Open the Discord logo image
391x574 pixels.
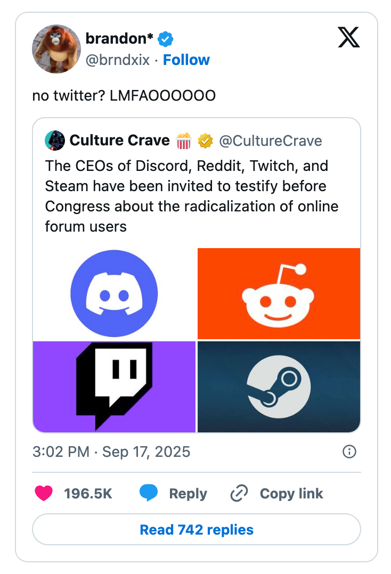114,293
